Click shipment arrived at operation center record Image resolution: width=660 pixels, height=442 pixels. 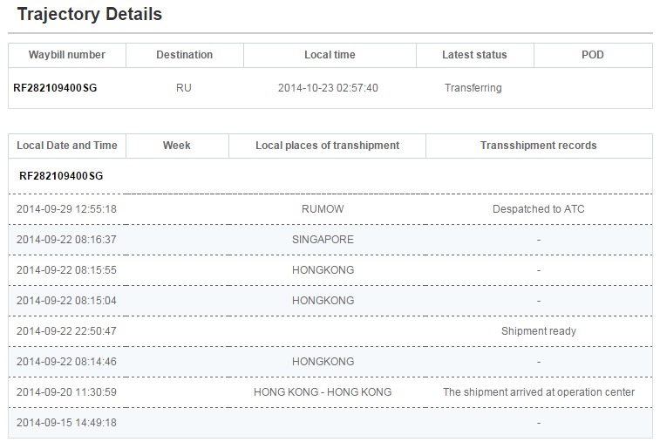(x=538, y=392)
